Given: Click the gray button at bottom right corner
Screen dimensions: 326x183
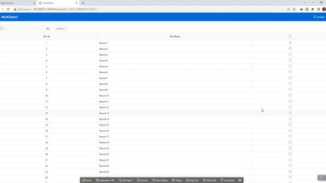Looking at the screenshot, I should pos(321,177).
